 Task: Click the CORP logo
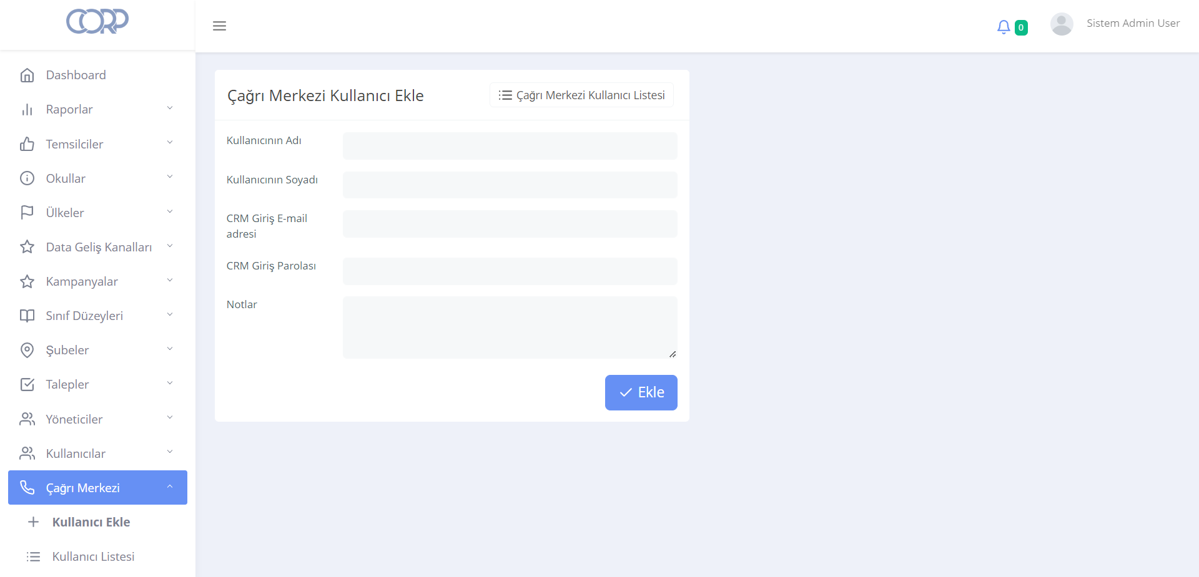pos(97,21)
